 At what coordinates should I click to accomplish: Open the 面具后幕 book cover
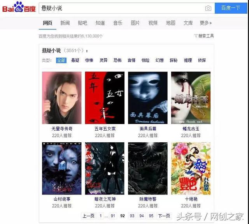148,98
